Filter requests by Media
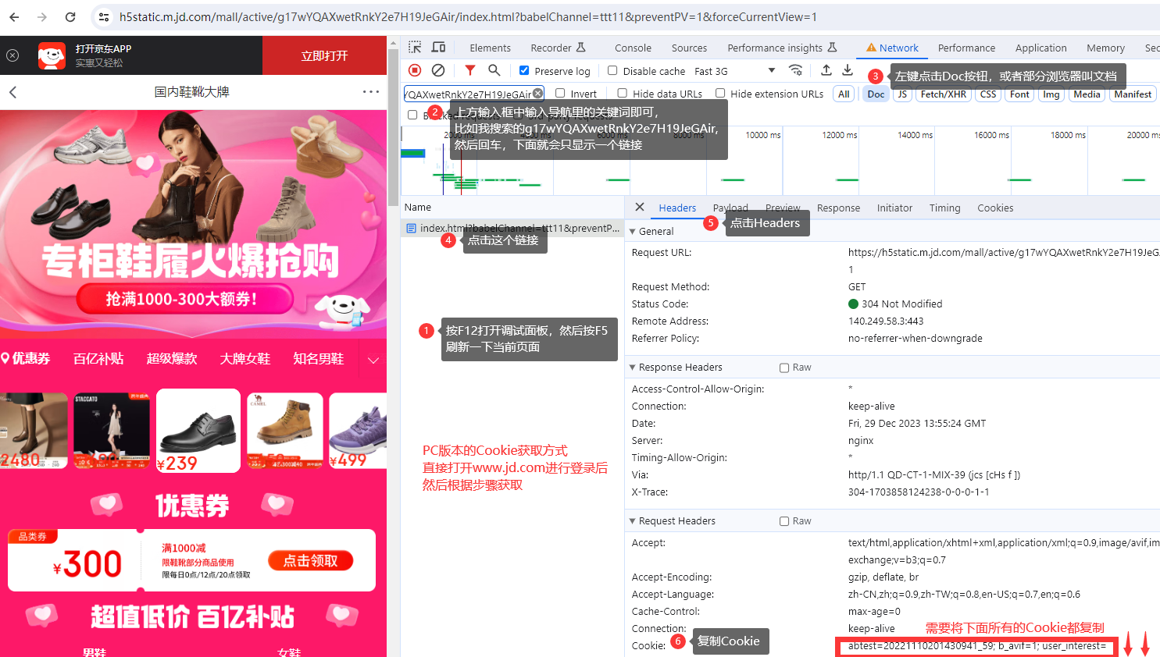1160x657 pixels. pos(1087,94)
